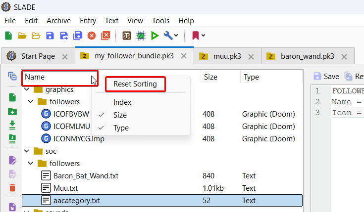Click the New Archive green file icon
364x212 pixels.
pos(8,36)
